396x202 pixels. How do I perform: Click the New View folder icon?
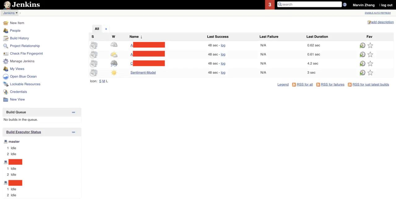[6, 99]
